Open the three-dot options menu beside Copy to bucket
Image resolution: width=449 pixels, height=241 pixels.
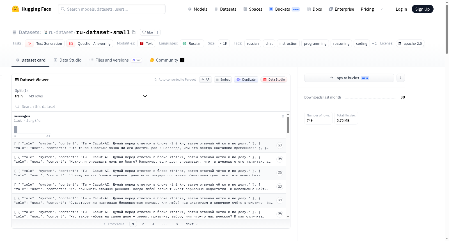pyautogui.click(x=401, y=78)
